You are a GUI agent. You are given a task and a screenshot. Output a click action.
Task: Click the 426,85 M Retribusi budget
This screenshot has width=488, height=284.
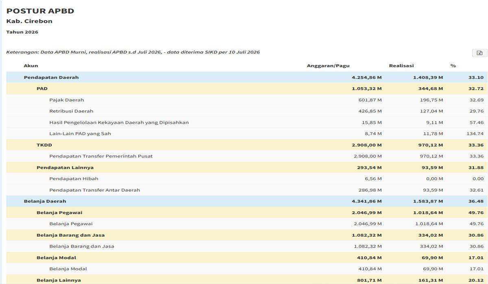coord(370,111)
